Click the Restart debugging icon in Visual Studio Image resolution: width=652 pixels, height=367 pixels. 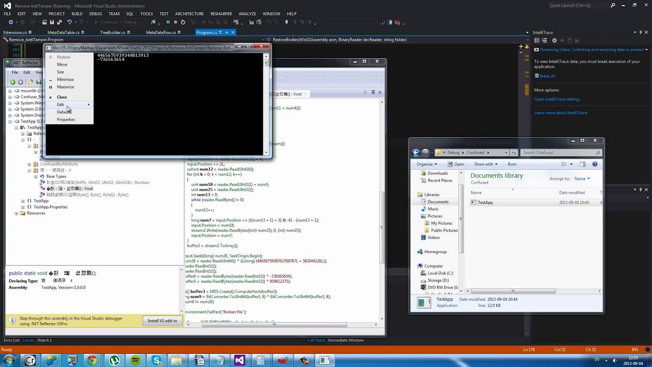coord(183,22)
